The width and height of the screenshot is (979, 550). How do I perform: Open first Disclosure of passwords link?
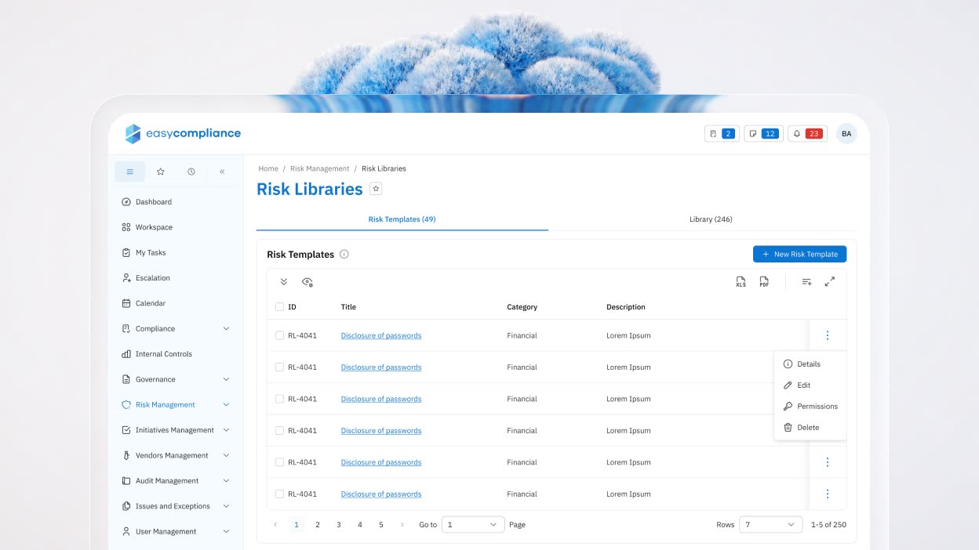tap(381, 335)
